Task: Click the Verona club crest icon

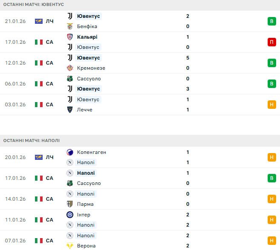Action: pyautogui.click(x=70, y=246)
